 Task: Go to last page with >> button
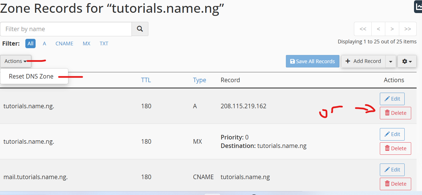click(x=408, y=29)
